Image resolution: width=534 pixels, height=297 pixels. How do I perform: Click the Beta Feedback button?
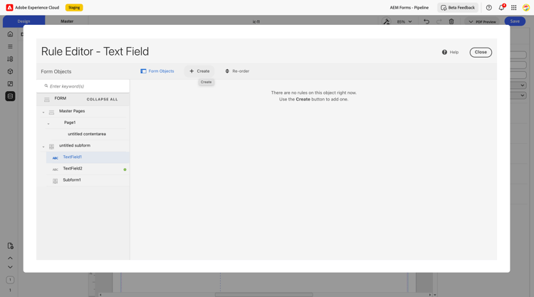[x=458, y=8]
